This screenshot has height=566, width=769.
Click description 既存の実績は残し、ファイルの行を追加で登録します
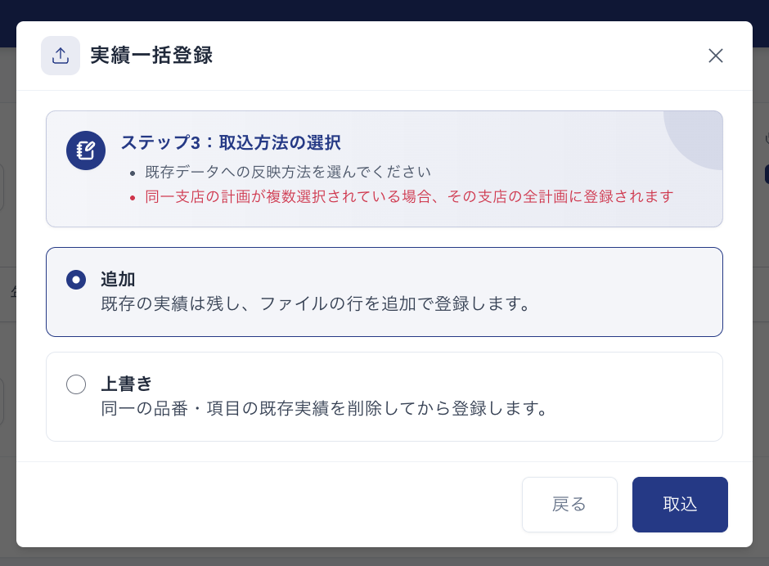click(x=316, y=303)
